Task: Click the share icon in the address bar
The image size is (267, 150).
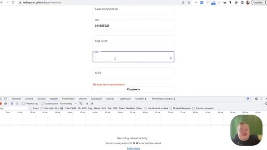Action: pos(183,2)
